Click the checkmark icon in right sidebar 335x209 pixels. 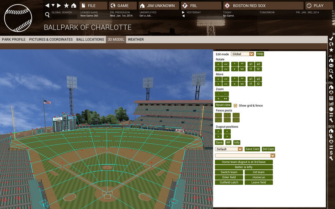331,38
